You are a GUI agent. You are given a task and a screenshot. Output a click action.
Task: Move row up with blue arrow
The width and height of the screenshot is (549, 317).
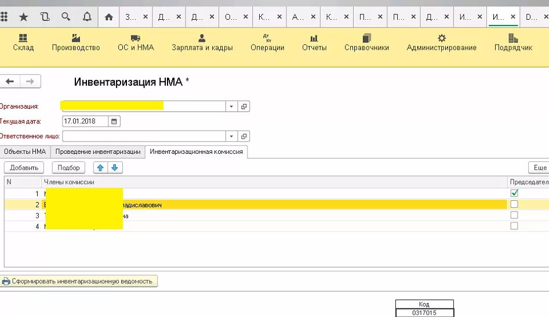pos(100,168)
